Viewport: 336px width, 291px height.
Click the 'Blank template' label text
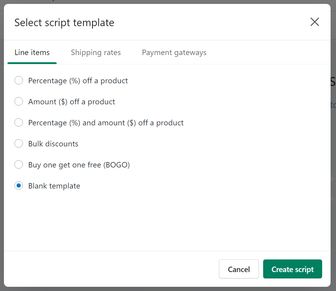pyautogui.click(x=54, y=186)
